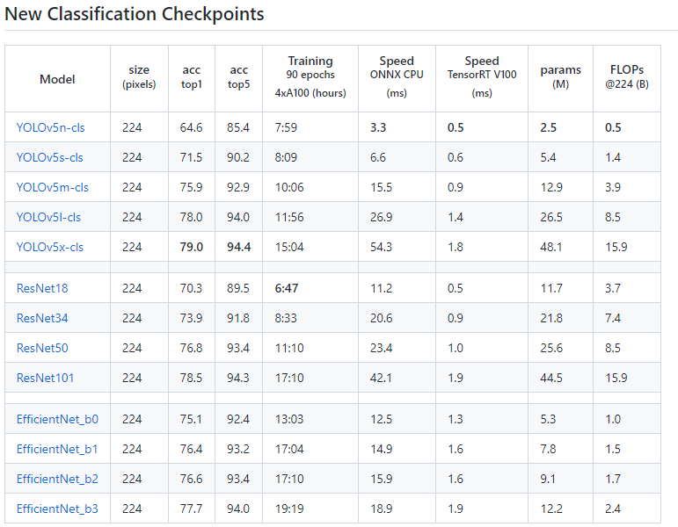678x527 pixels.
Task: Select the bold 94.4 top5 accuracy cell
Action: (x=239, y=247)
